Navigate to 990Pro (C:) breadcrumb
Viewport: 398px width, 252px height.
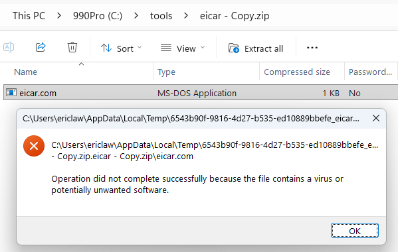pos(98,16)
